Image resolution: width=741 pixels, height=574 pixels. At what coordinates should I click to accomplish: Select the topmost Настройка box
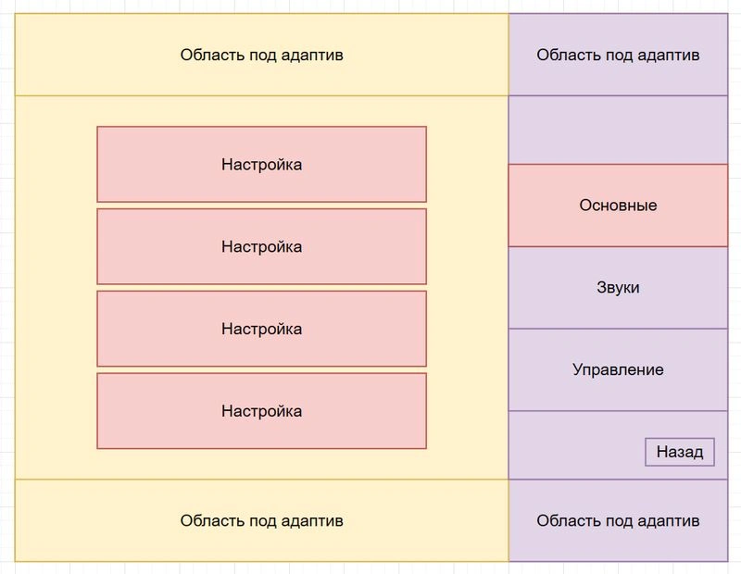[x=261, y=165]
